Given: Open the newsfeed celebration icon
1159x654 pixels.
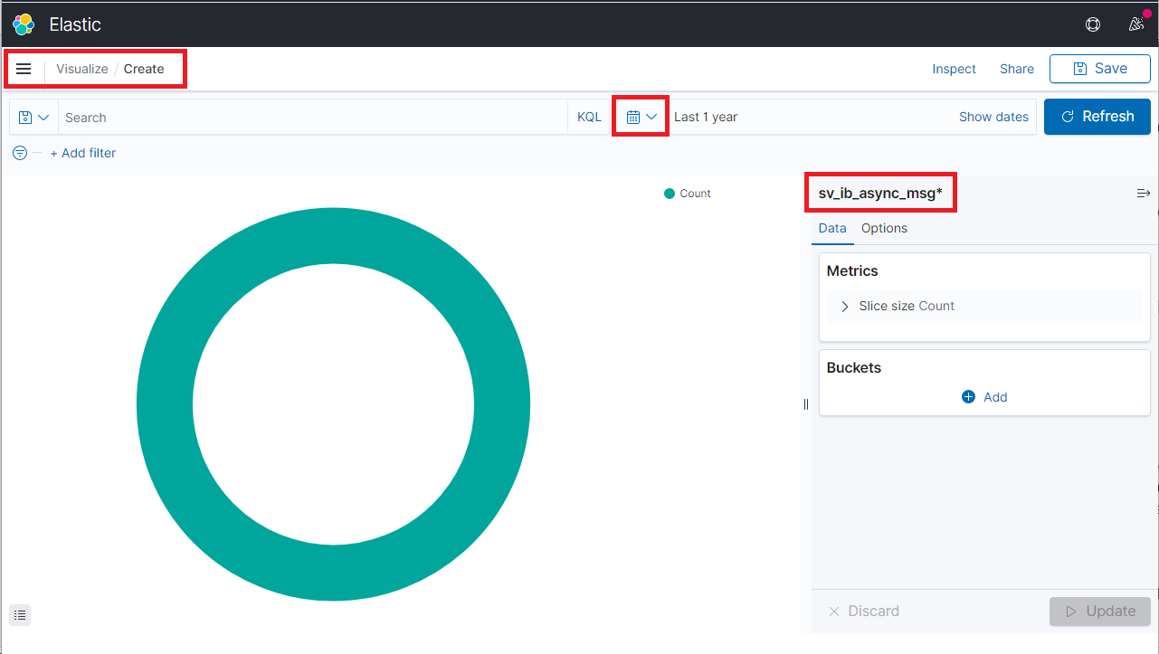Looking at the screenshot, I should (x=1136, y=24).
